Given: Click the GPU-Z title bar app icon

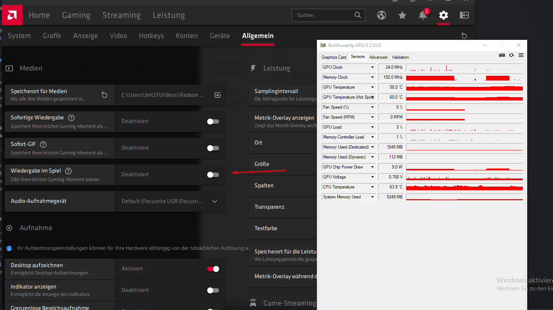Looking at the screenshot, I should click(x=323, y=45).
